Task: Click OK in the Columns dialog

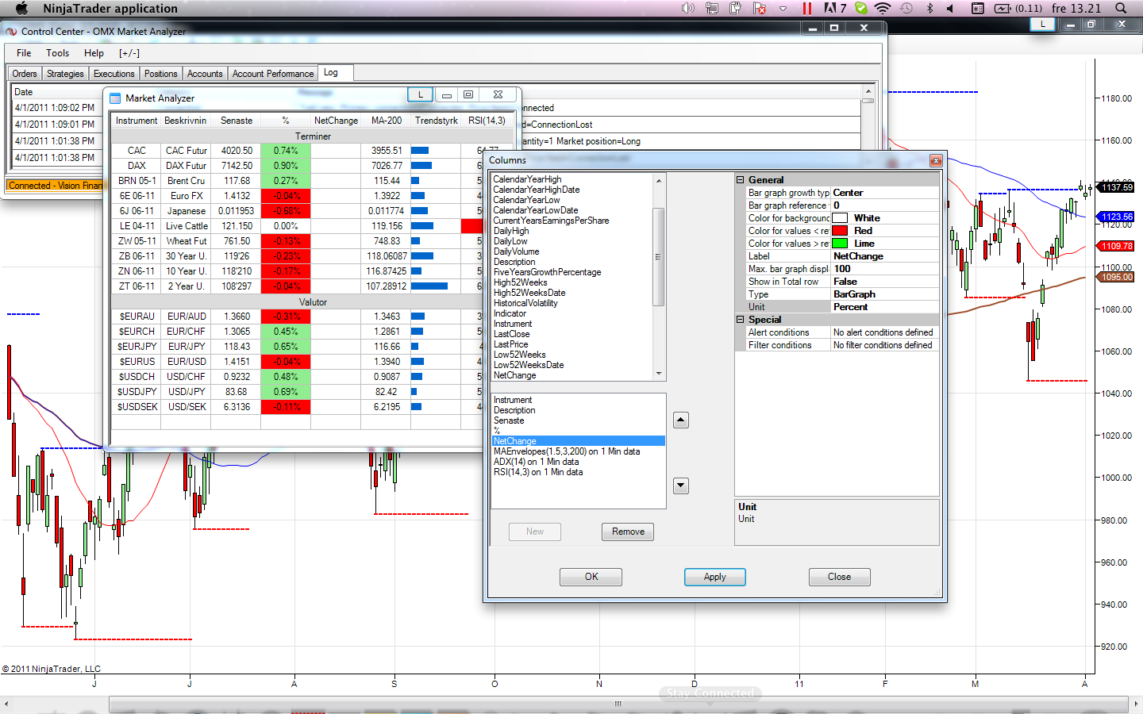Action: (x=591, y=577)
